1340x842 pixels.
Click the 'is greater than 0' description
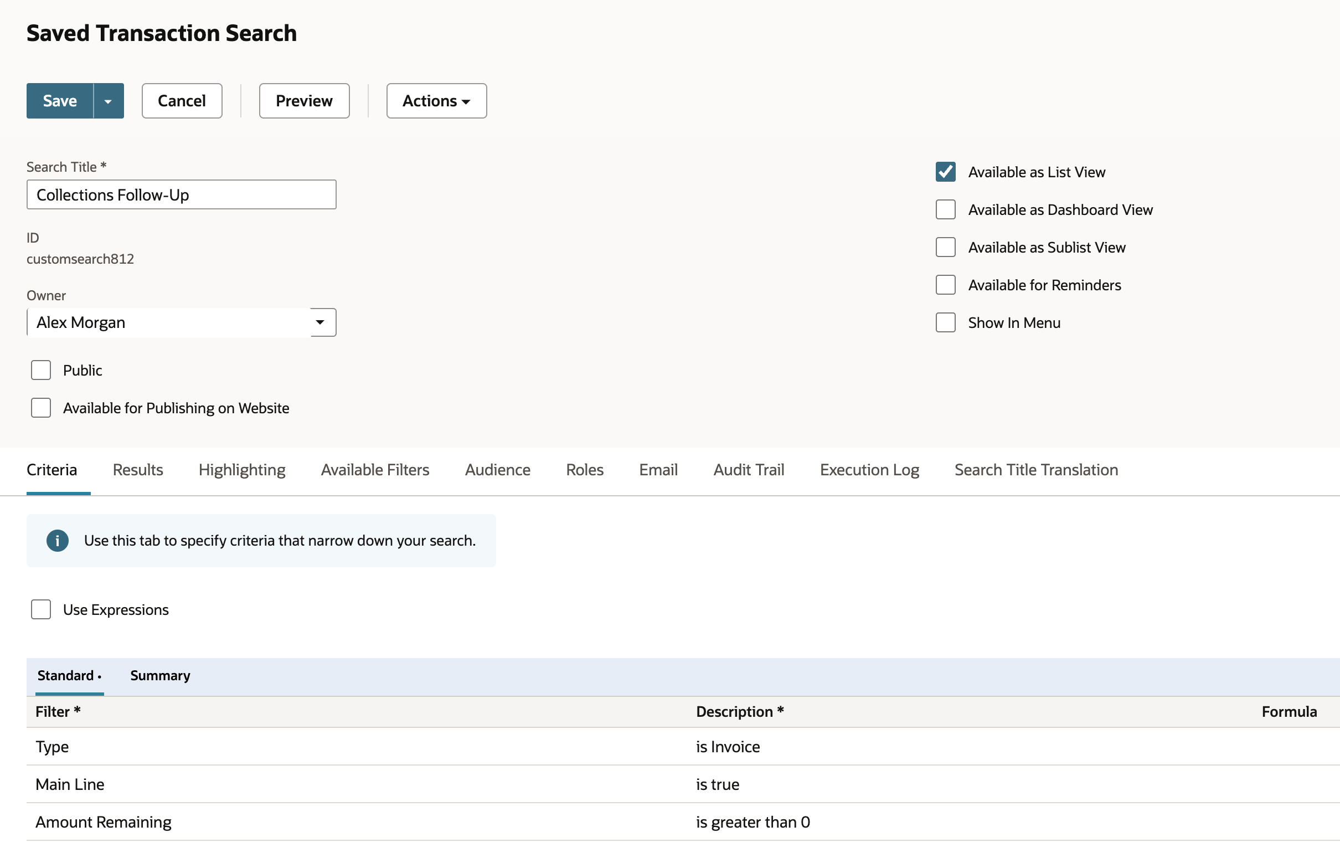tap(753, 823)
